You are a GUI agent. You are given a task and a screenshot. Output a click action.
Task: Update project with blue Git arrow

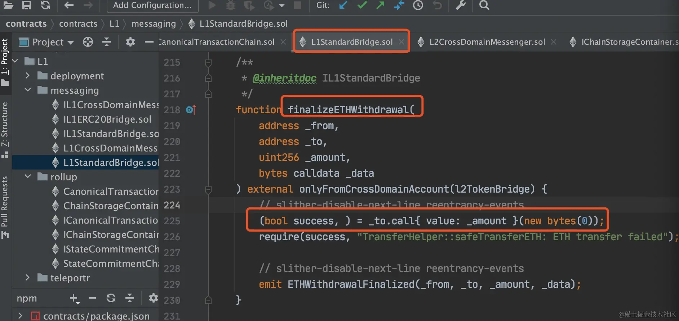[x=343, y=5]
